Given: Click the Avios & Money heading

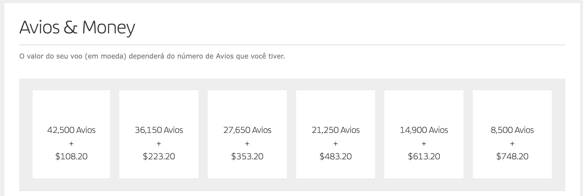Looking at the screenshot, I should point(77,28).
